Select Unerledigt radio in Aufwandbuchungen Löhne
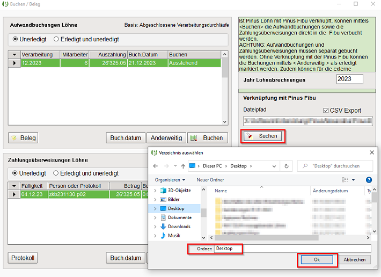The height and width of the screenshot is (277, 381). click(x=30, y=39)
